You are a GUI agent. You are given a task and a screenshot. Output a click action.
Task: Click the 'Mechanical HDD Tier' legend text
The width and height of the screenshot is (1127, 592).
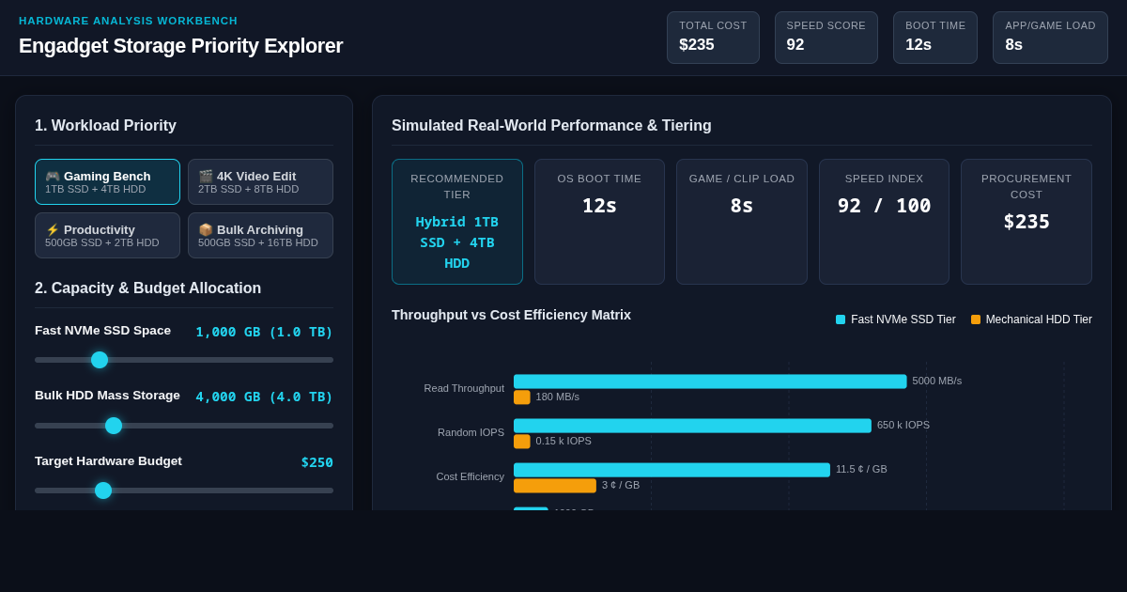[x=1039, y=319]
